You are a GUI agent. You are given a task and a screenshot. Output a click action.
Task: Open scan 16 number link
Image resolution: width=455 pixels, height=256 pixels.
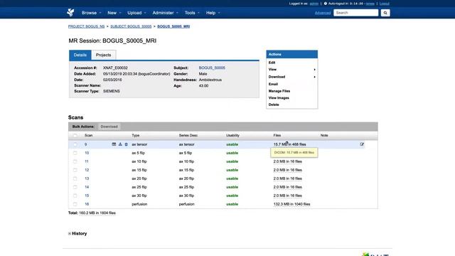87,204
